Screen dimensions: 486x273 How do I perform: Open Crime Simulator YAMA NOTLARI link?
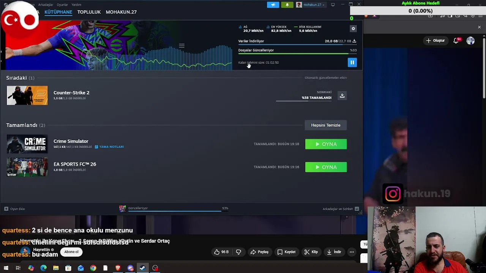pos(109,147)
